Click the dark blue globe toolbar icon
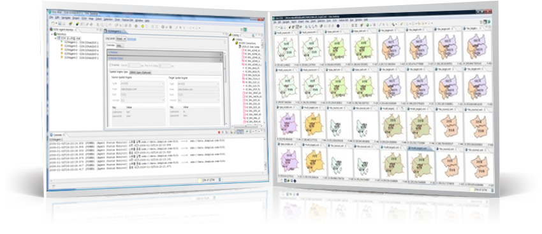The height and width of the screenshot is (234, 542). (77, 24)
